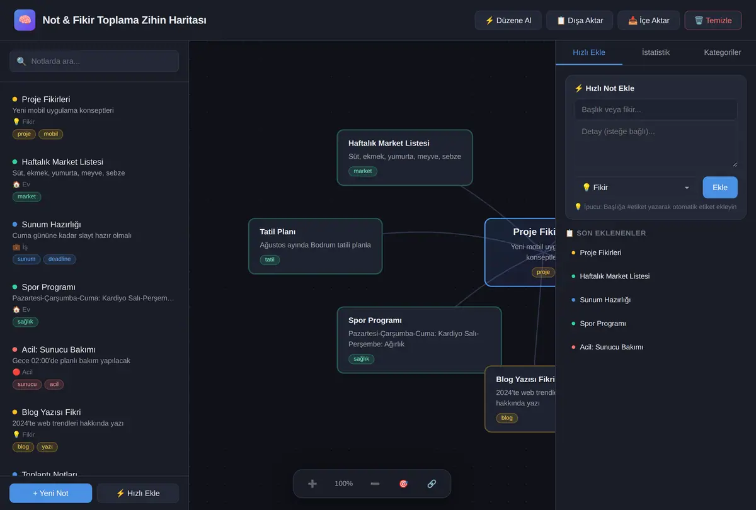Viewport: 756px width, 510px height.
Task: Open Sunum Hazırlığı under Son Eklenenler
Action: 655,300
